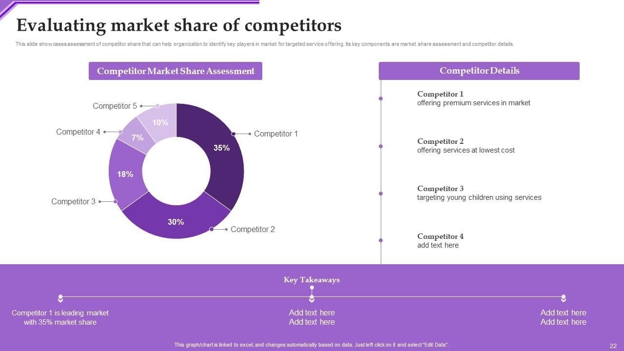Click the Competitor 4 timeline bullet dot
624x351 pixels.
pyautogui.click(x=381, y=240)
